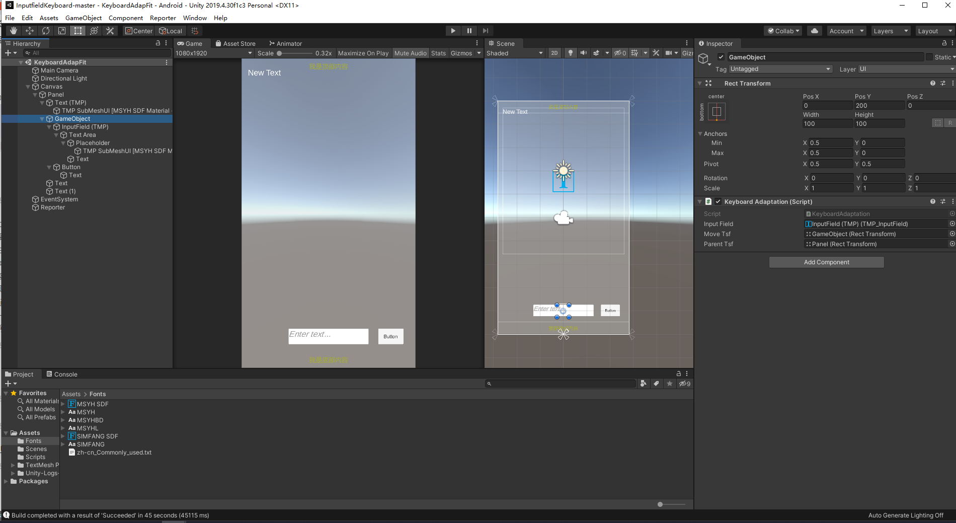Select the Hand tool in the toolbar

14,31
